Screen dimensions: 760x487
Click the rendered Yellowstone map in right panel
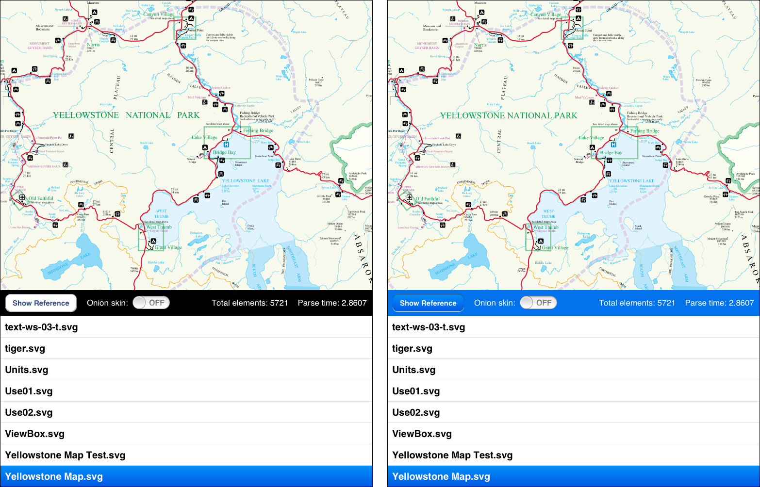click(x=574, y=145)
